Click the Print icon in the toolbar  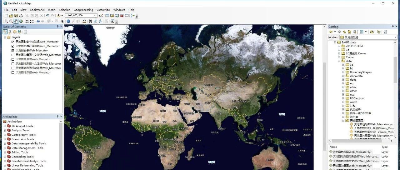pyautogui.click(x=21, y=16)
